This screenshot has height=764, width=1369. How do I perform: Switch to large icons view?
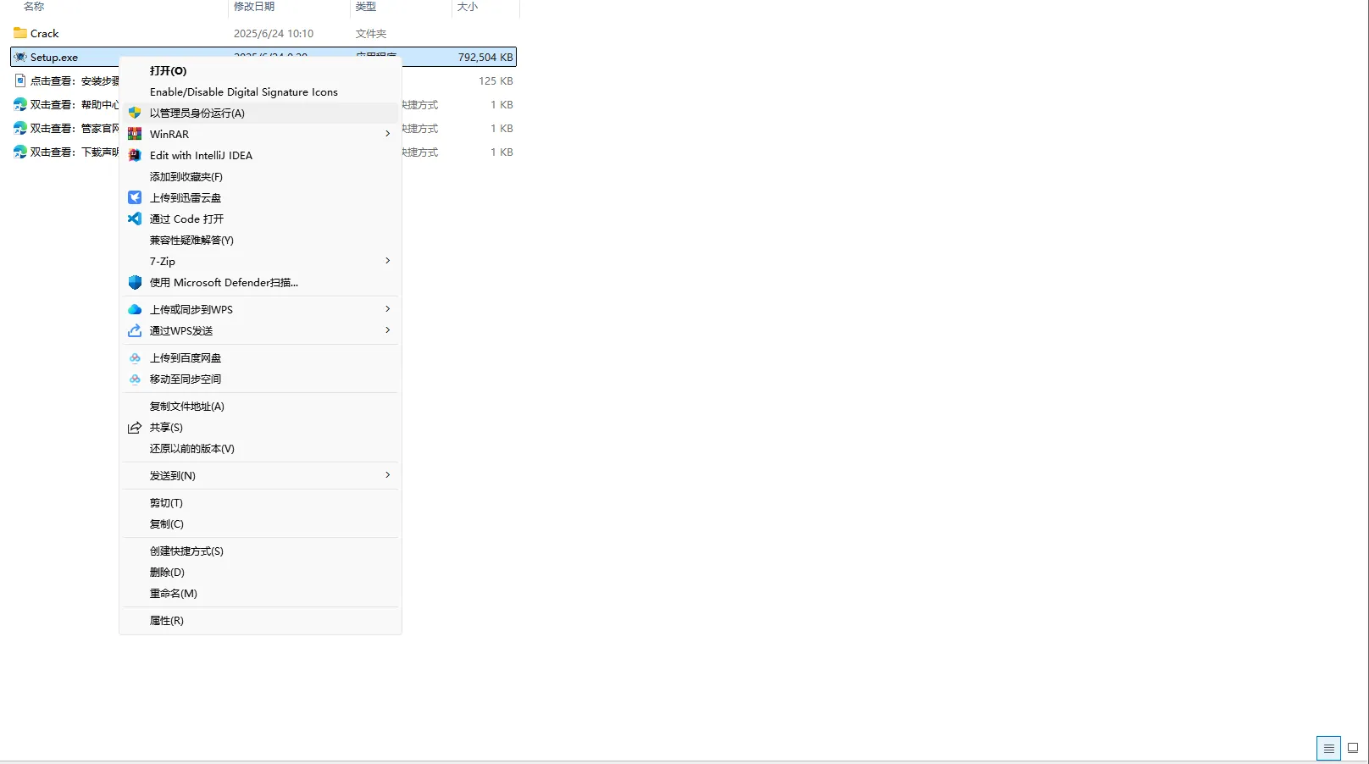1353,748
